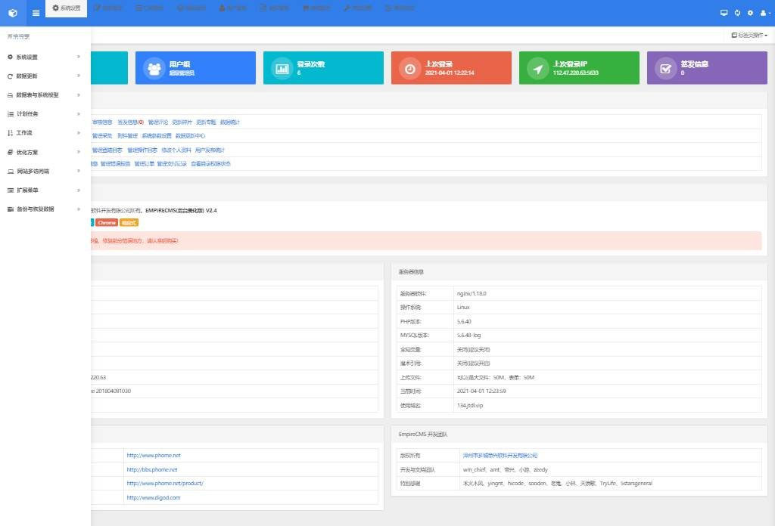Click the refresh icon in top-right header
775x526 pixels.
coord(737,13)
